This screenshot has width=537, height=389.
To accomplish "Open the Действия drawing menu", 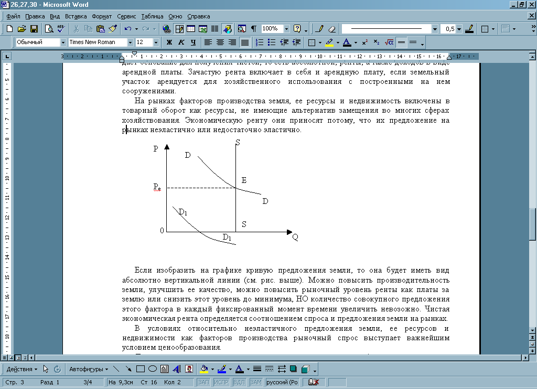I will [22, 369].
